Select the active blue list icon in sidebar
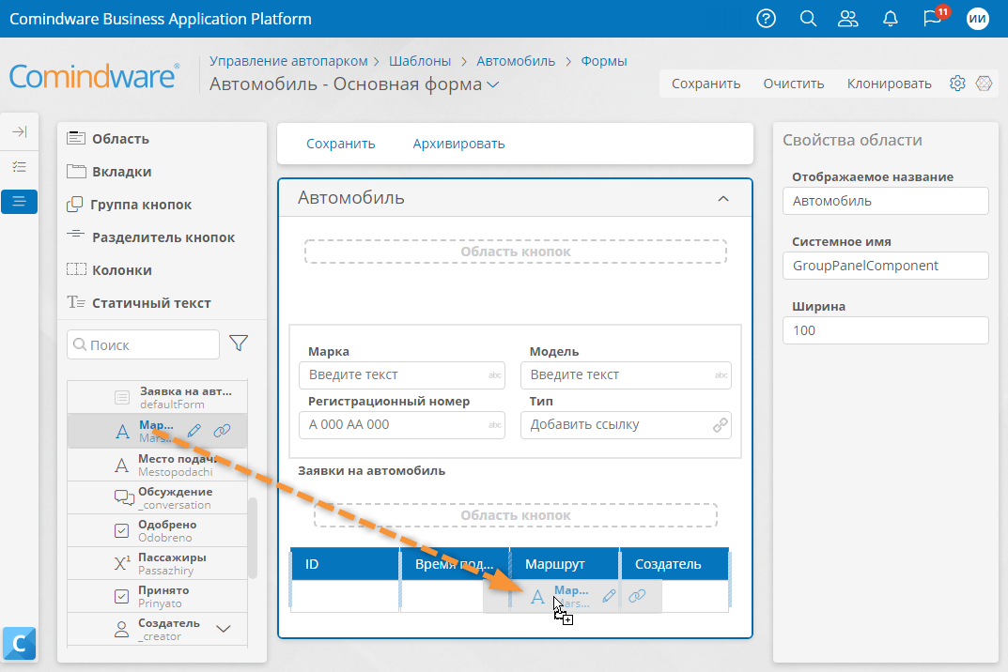Viewport: 1008px width, 672px height. [20, 202]
